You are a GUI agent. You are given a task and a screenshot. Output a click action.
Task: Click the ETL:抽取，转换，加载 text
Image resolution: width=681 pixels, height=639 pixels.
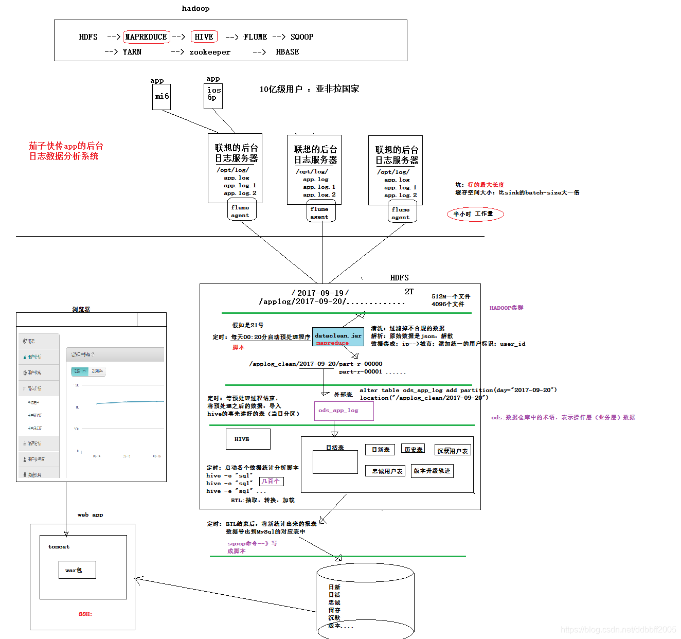tap(263, 500)
